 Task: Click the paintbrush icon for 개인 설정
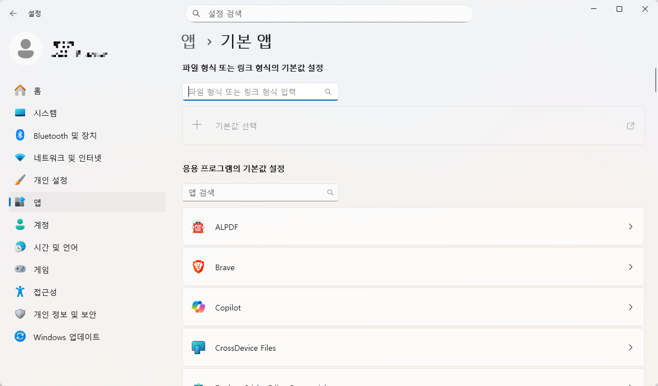pos(20,180)
